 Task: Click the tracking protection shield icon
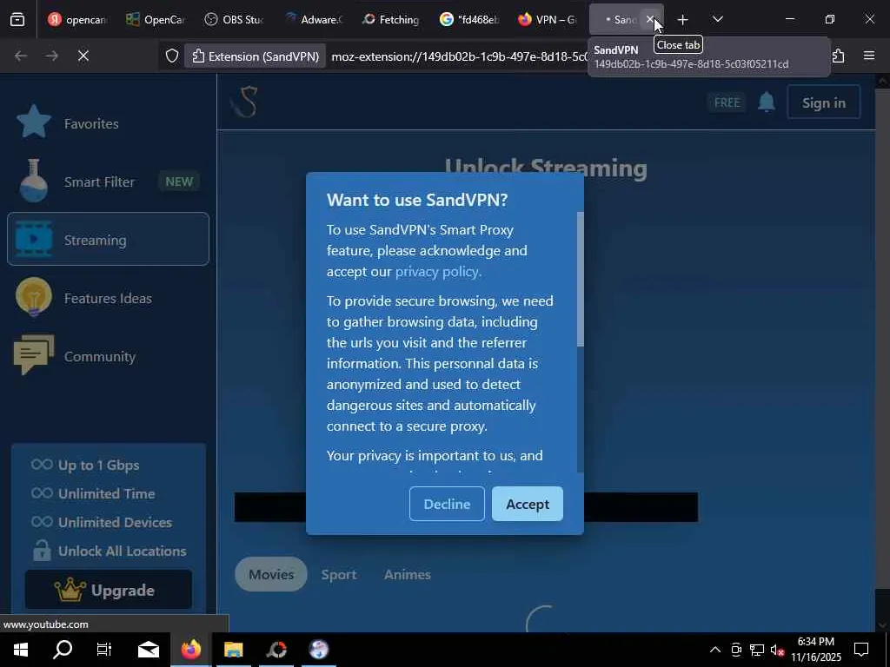click(x=172, y=56)
